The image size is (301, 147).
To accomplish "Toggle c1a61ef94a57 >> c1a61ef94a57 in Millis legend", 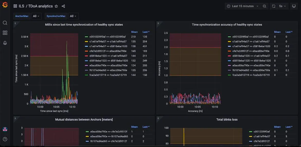I will 108,41.
